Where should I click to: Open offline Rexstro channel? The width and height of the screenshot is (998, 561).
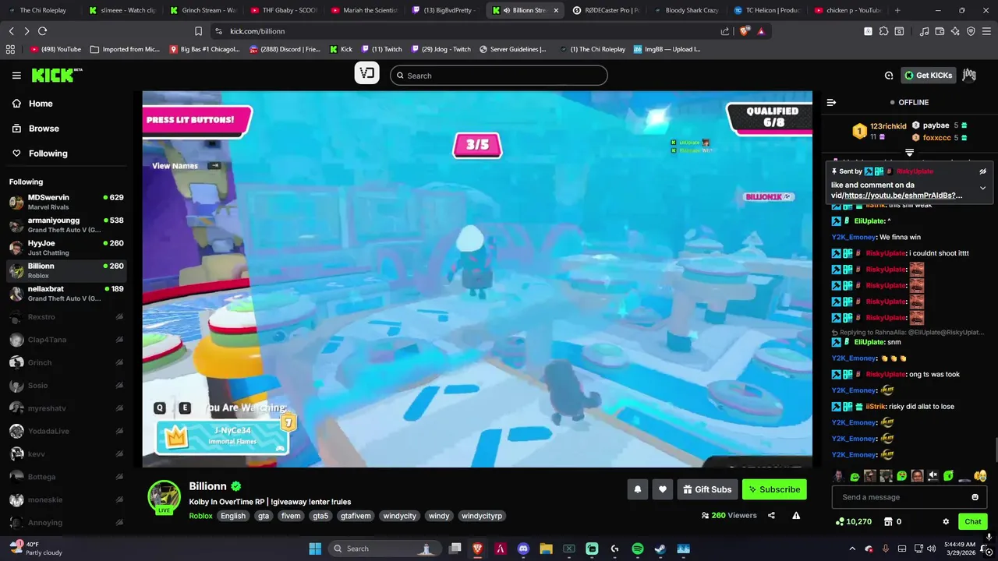(x=66, y=317)
